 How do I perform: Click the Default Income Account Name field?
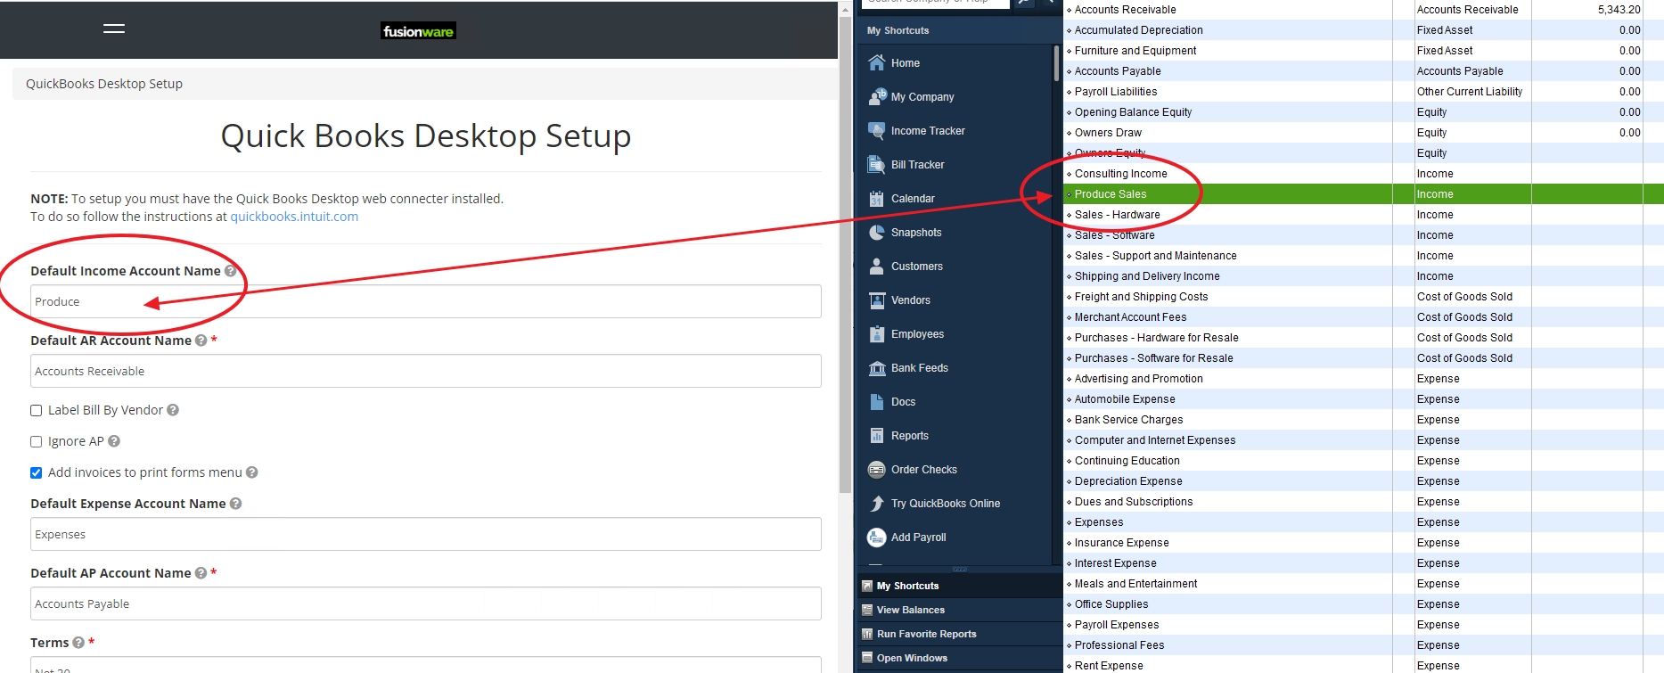(425, 301)
